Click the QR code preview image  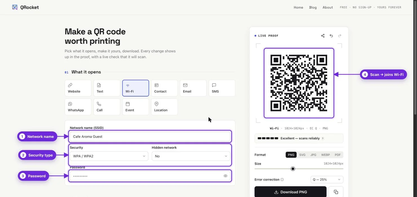point(299,83)
